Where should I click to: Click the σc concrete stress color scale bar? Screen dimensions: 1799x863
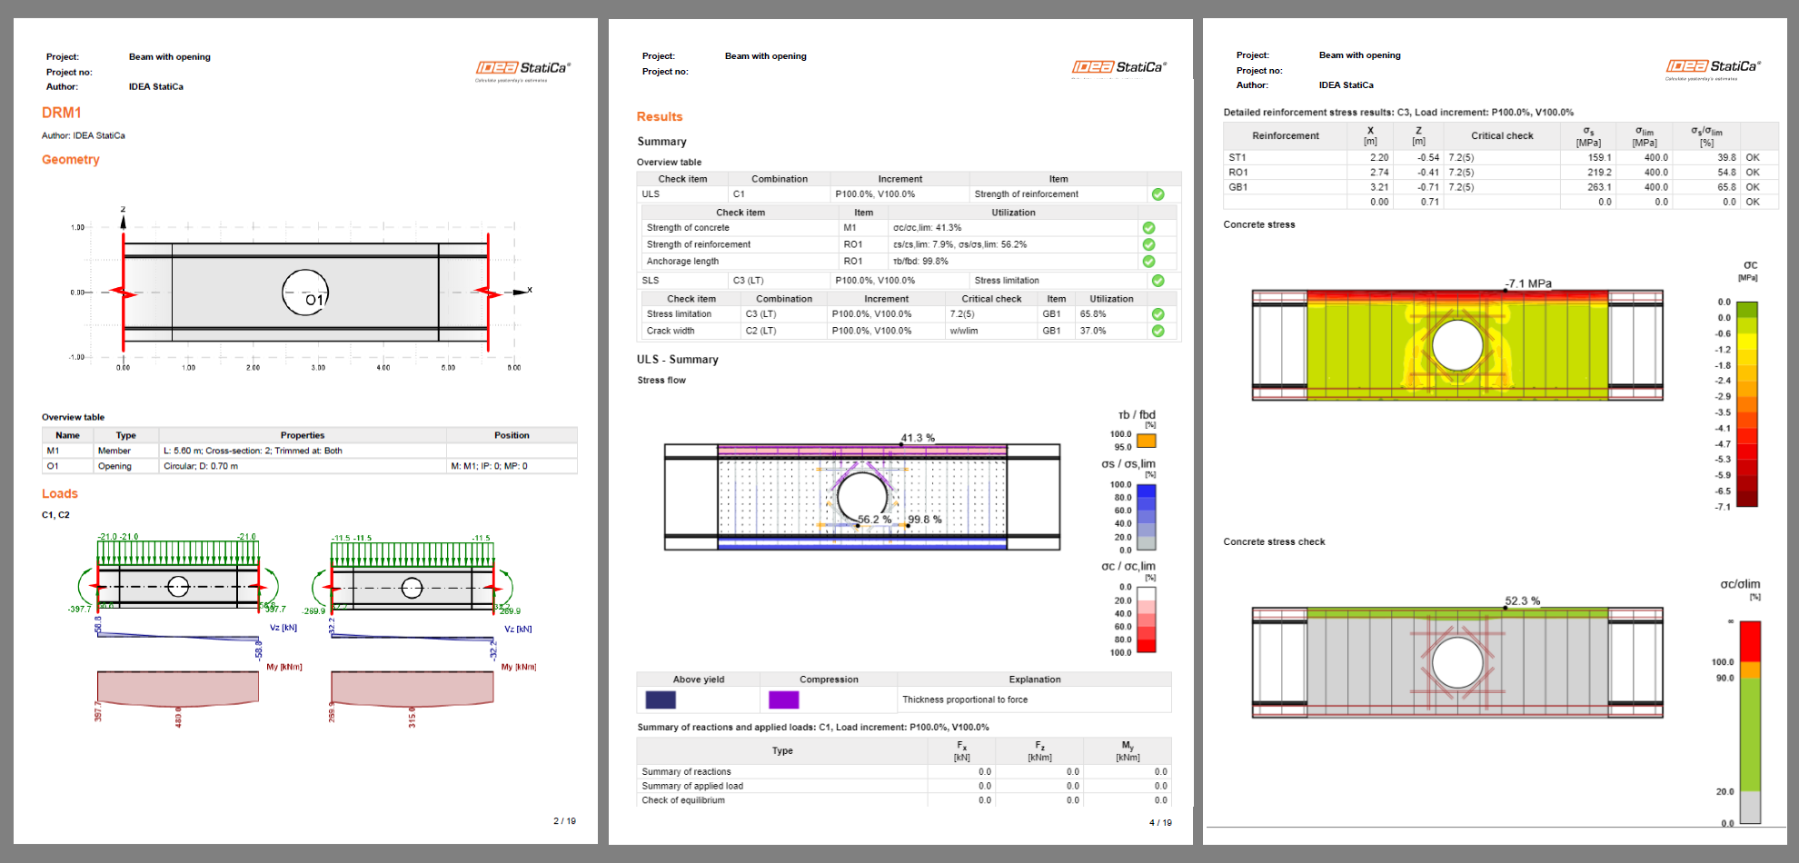click(1746, 404)
